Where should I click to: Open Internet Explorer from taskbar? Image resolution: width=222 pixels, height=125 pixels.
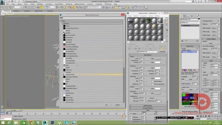point(9,123)
